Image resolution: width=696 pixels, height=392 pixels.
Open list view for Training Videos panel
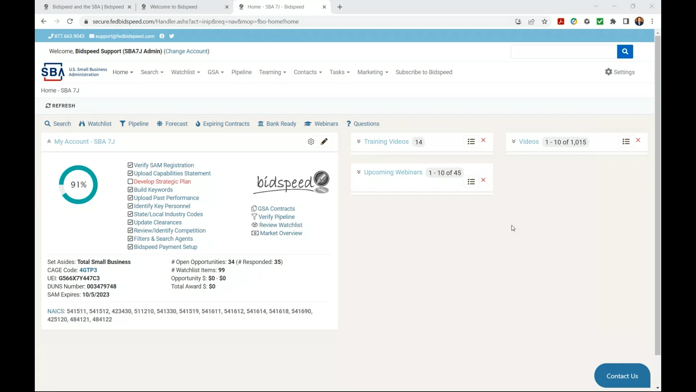(471, 141)
